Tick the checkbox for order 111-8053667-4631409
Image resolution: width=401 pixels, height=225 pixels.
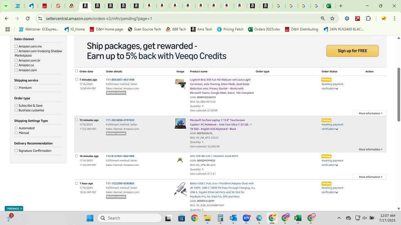[x=77, y=79]
